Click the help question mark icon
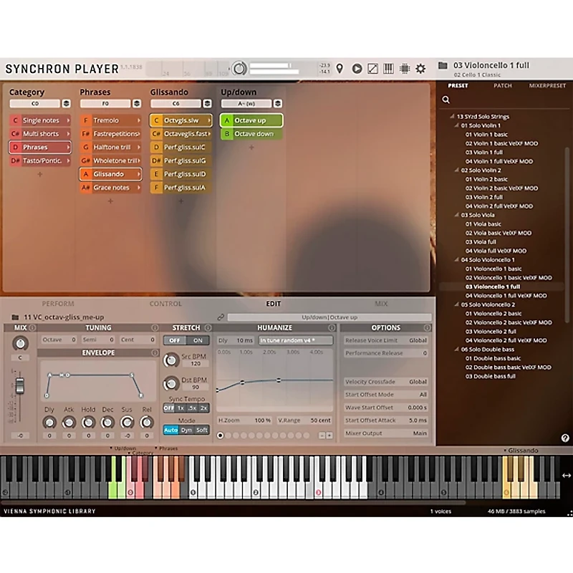 (x=565, y=438)
